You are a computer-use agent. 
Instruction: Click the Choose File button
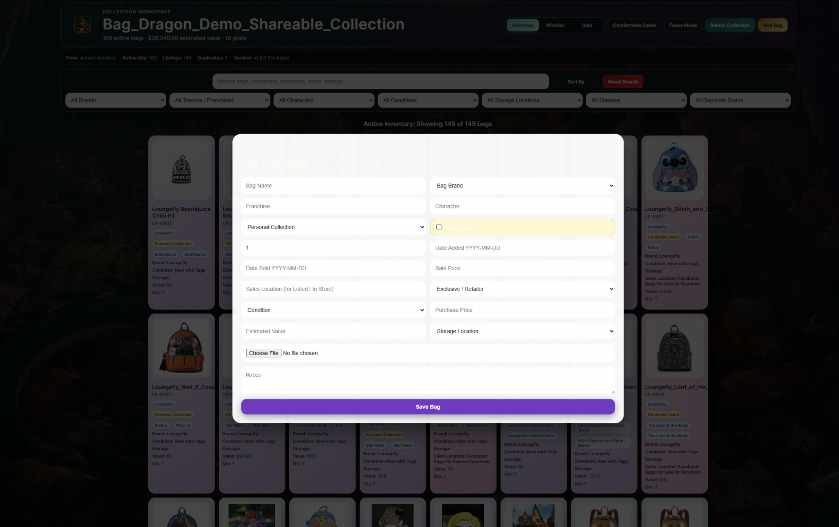pos(263,353)
